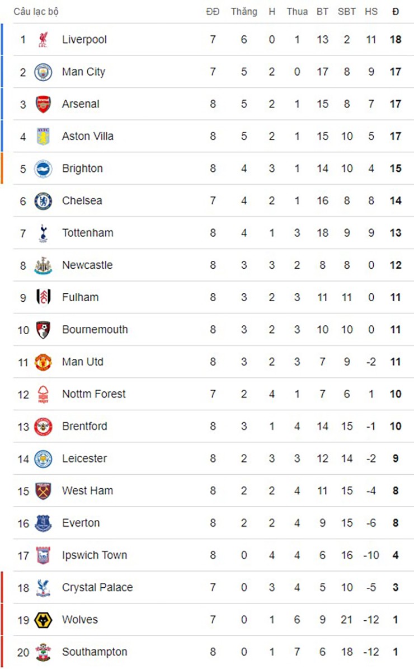This screenshot has width=414, height=669.
Task: Select the West Ham hammers crest
Action: click(43, 491)
